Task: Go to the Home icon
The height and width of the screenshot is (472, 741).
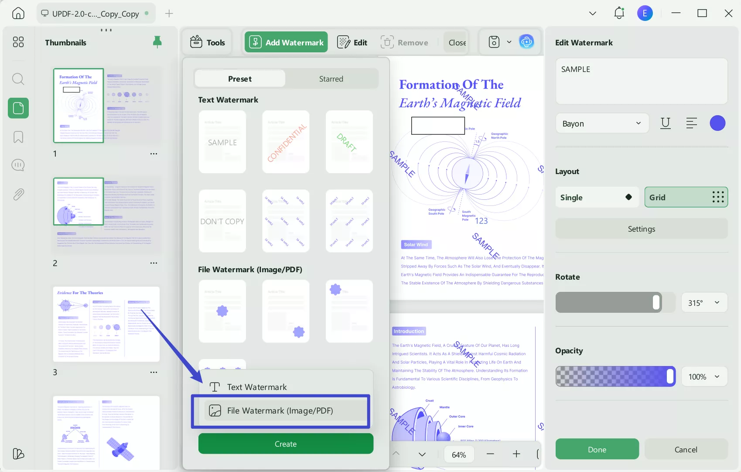Action: (18, 13)
